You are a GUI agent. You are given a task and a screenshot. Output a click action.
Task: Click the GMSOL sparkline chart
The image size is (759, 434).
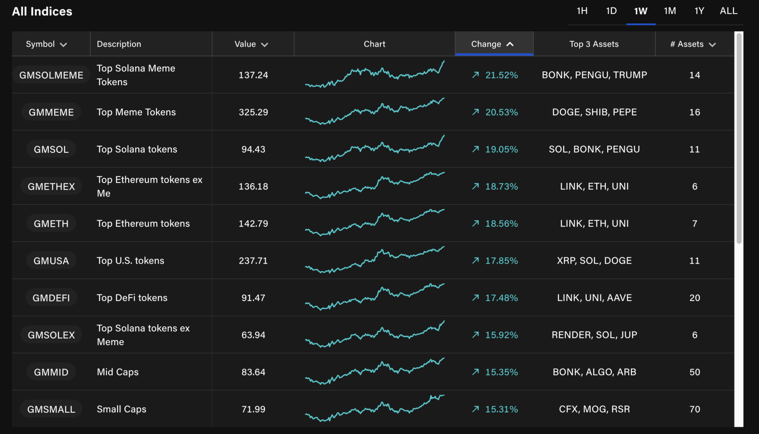[375, 149]
